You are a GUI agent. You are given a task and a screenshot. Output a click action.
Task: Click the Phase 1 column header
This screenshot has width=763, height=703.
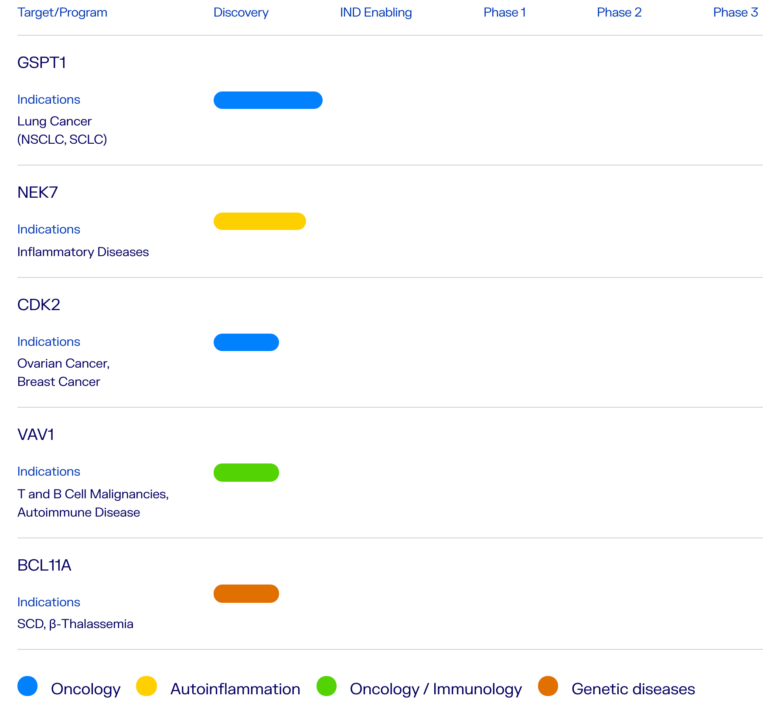504,13
